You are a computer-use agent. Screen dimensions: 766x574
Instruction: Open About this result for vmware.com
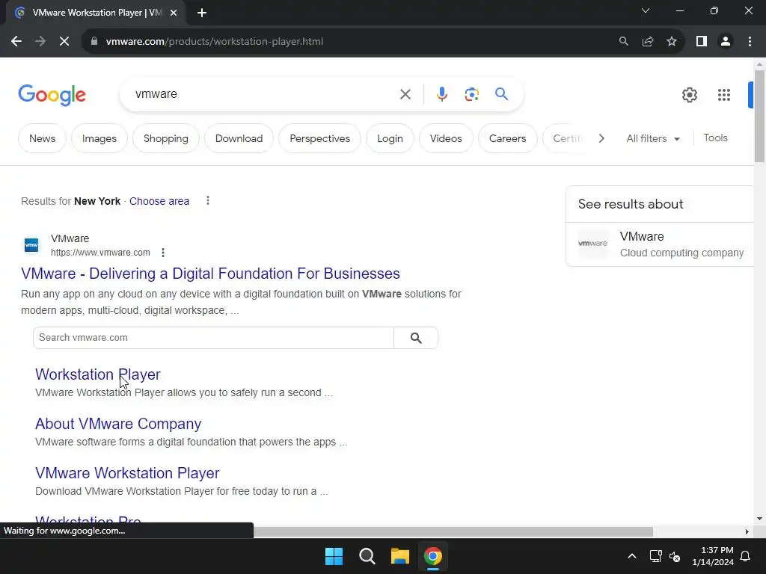tap(162, 253)
